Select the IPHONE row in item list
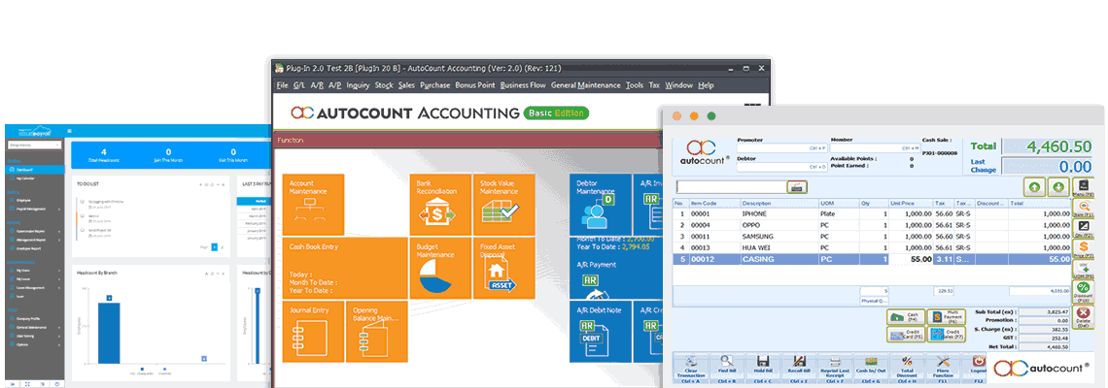This screenshot has width=1108, height=388. tap(872, 213)
